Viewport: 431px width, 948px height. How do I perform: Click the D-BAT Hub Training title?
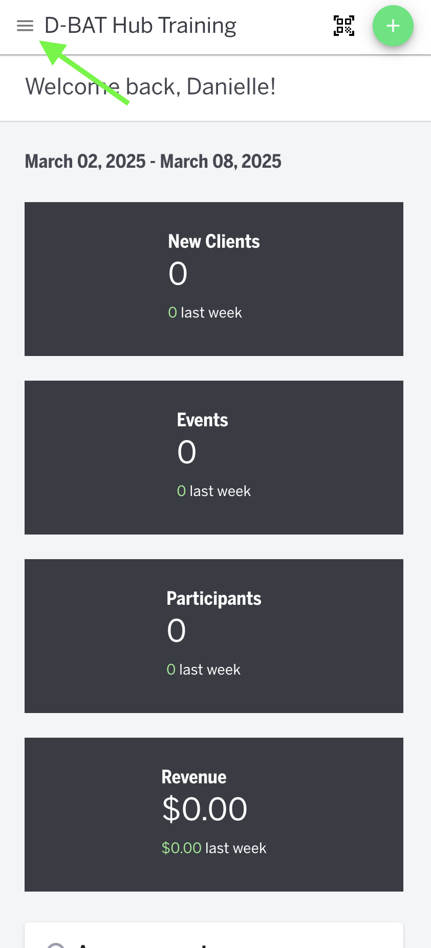click(x=141, y=25)
